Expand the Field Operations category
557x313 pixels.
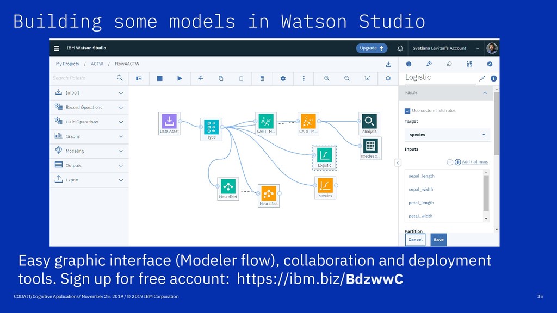(x=89, y=122)
